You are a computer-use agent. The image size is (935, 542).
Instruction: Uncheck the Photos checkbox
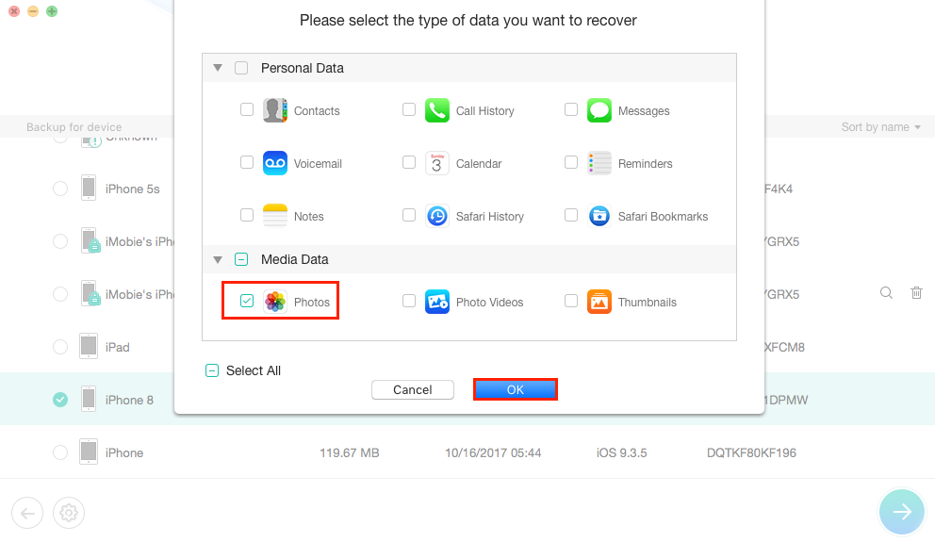pos(247,301)
